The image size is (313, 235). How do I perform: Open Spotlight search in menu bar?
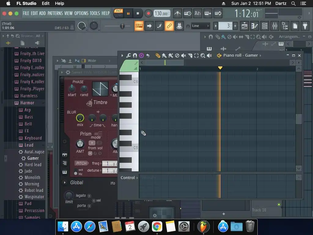pos(293,3)
